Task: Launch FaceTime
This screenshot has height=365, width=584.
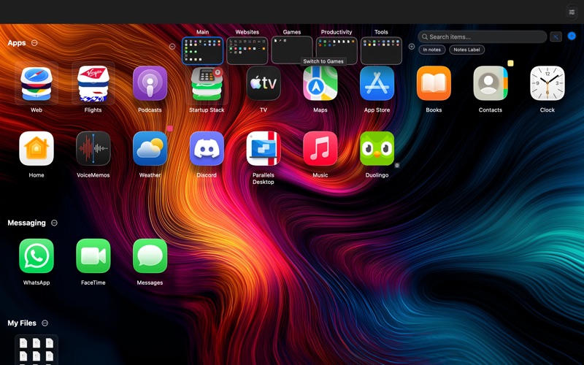Action: (93, 256)
